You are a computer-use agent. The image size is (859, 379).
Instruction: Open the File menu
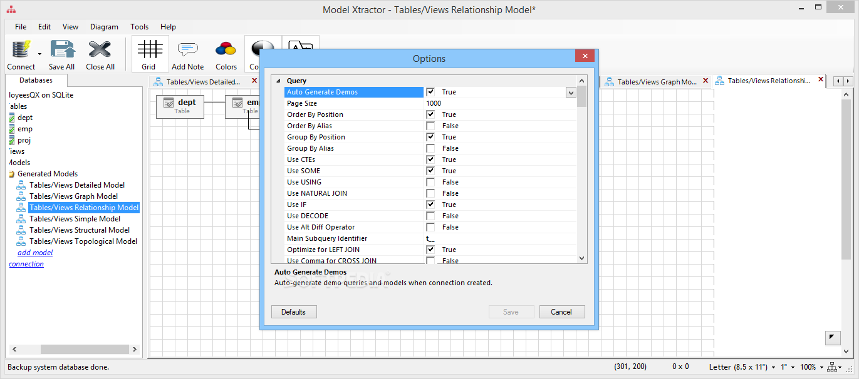(21, 27)
